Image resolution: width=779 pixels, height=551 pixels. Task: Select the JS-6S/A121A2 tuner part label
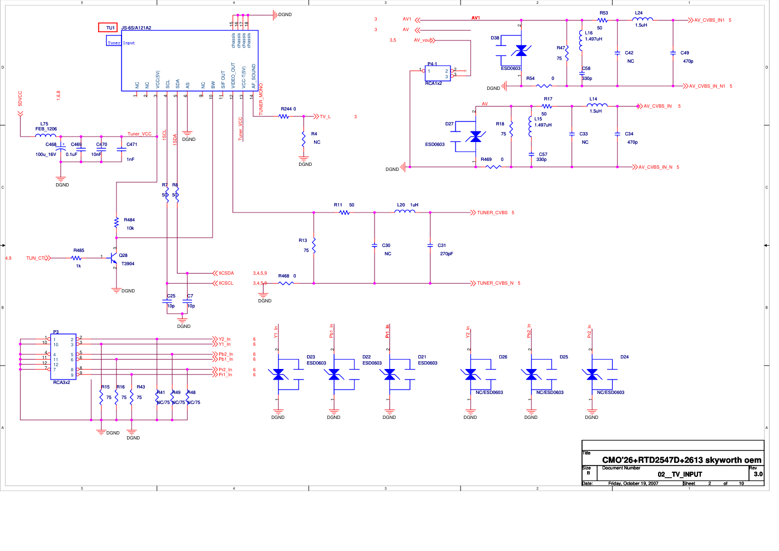click(136, 28)
